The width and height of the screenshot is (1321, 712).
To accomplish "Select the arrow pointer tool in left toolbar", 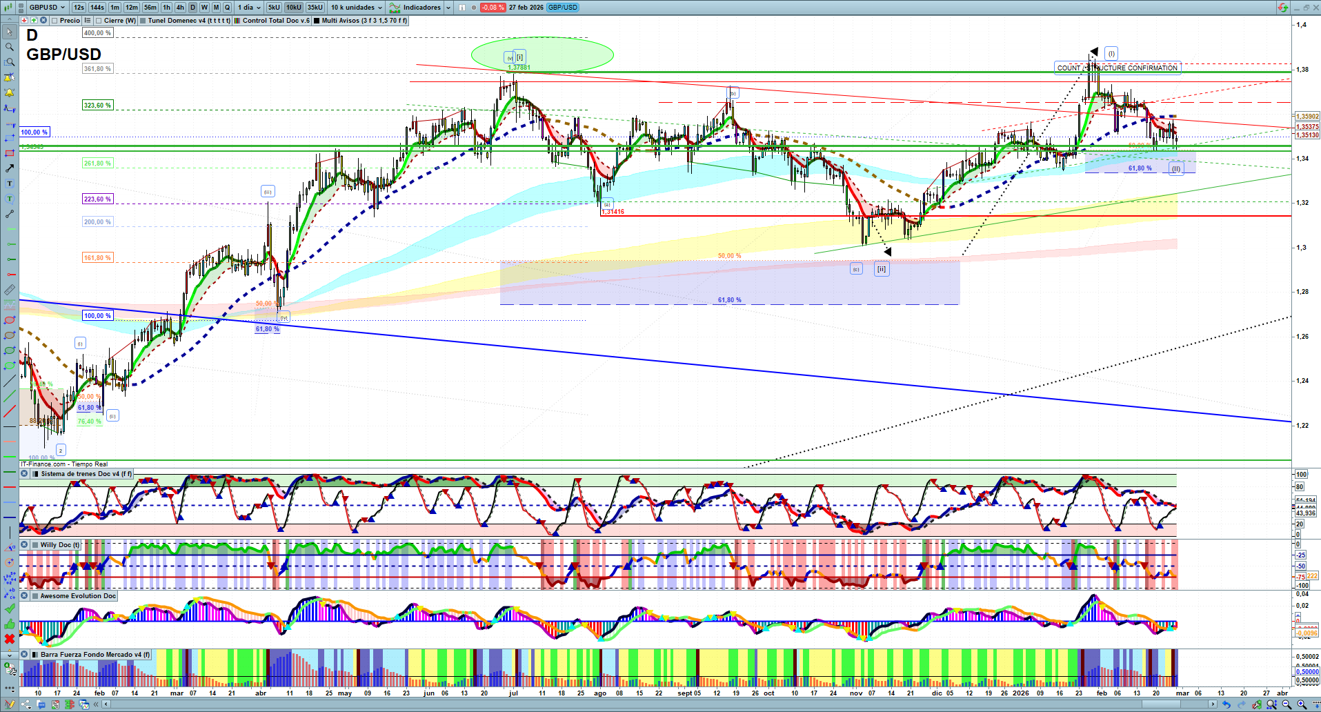I will pos(10,32).
